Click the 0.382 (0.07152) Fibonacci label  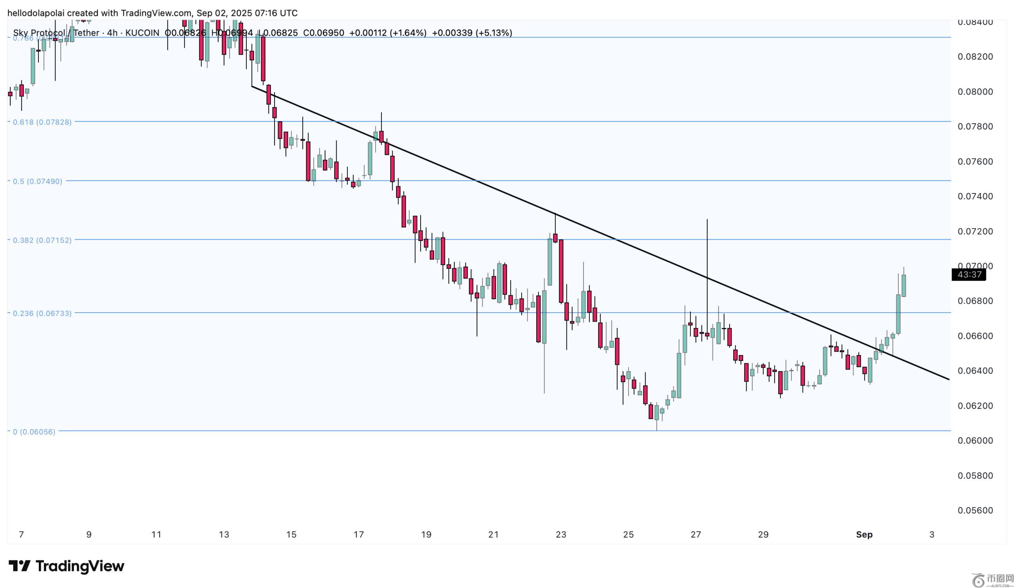point(42,240)
